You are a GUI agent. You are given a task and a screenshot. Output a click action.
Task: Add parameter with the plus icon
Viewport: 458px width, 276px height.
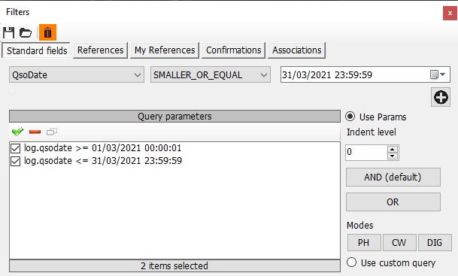[x=441, y=97]
